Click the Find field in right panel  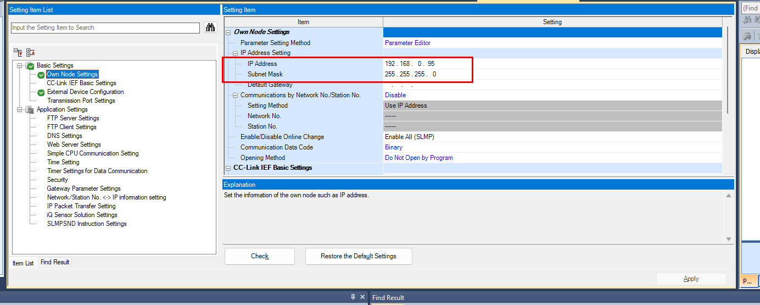coord(751,8)
